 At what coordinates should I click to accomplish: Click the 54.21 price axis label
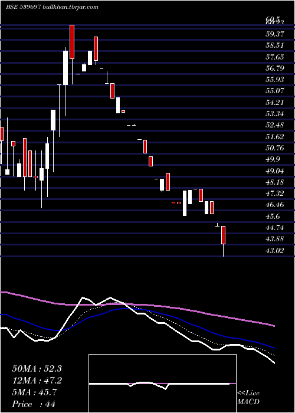pos(274,103)
